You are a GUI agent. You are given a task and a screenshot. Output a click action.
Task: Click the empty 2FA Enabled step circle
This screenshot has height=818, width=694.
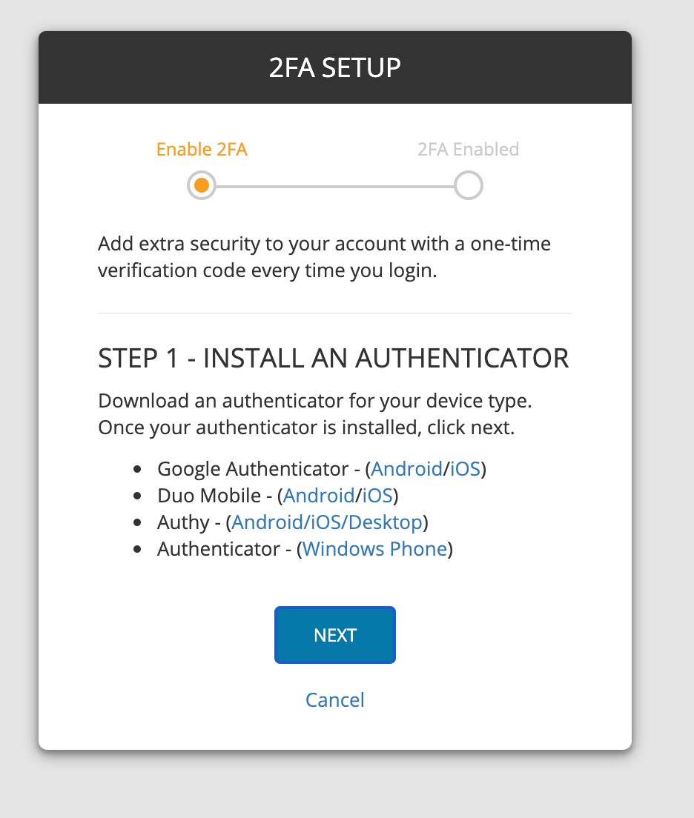(468, 185)
